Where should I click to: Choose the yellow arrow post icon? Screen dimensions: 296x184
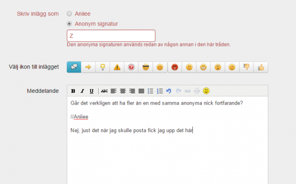pyautogui.click(x=88, y=67)
